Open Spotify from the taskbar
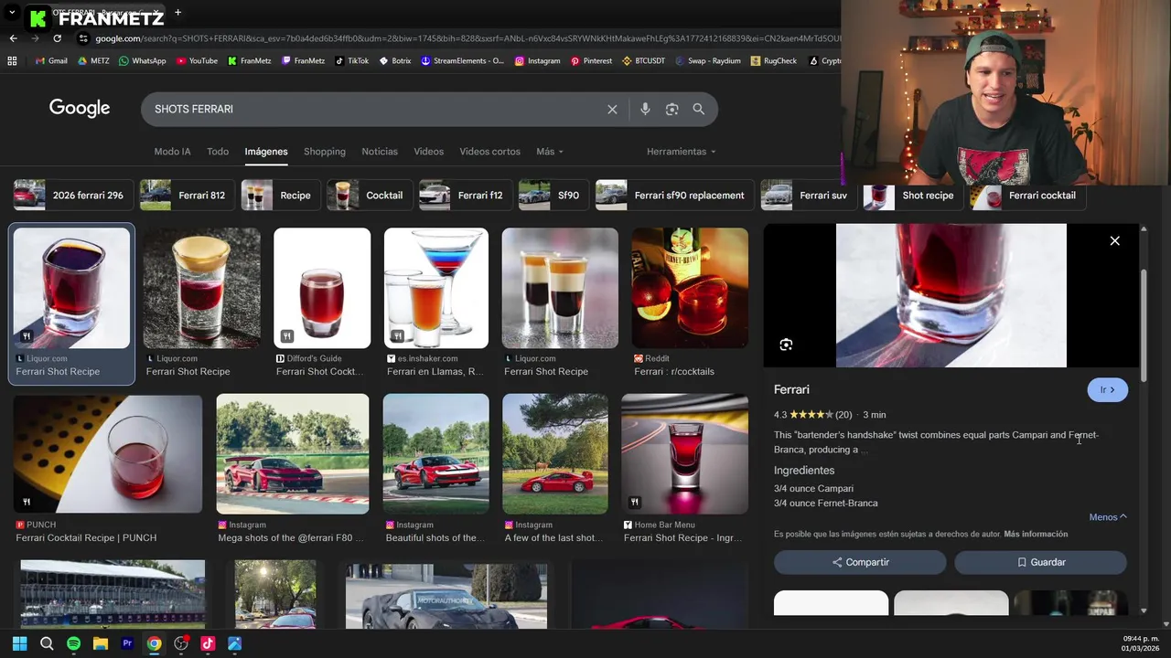Viewport: 1171px width, 658px height. 73,643
